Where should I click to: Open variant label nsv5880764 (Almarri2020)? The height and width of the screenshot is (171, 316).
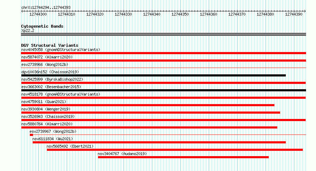47,124
